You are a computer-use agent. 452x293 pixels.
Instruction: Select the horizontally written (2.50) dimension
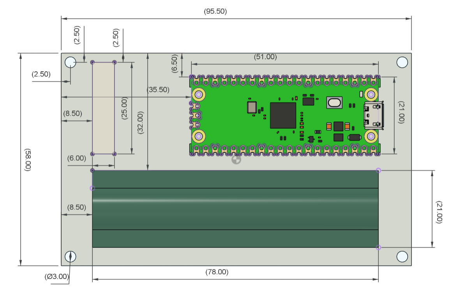pos(41,74)
